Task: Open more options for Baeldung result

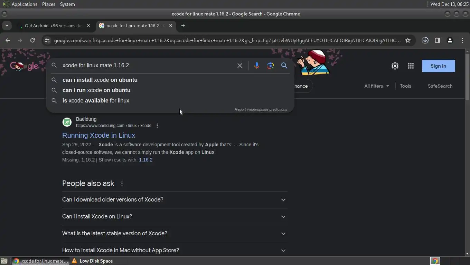Action: pyautogui.click(x=157, y=126)
